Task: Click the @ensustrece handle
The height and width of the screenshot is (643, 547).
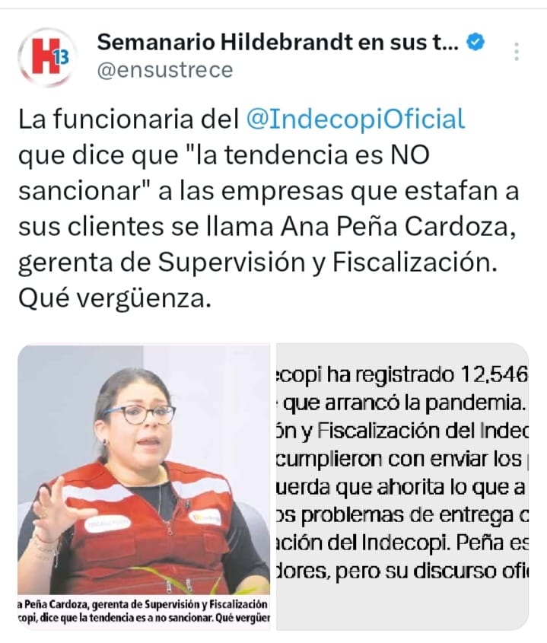Action: 165,70
